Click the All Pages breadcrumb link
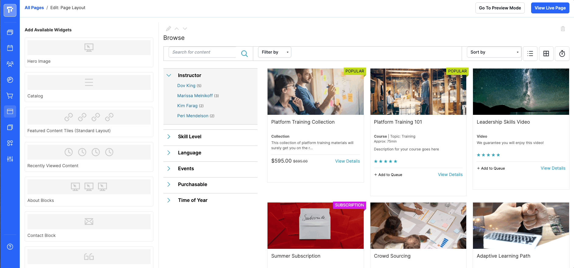 coord(34,8)
